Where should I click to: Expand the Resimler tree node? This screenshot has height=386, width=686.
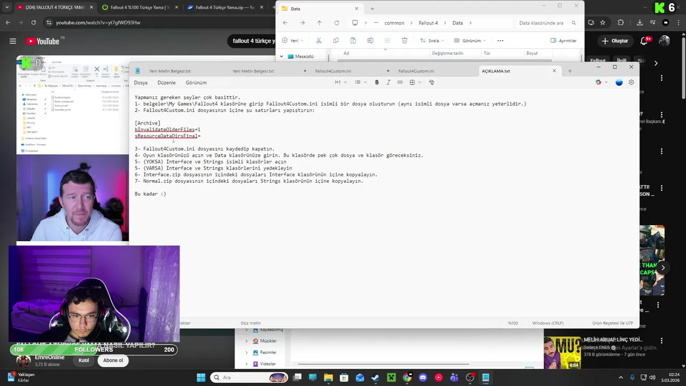[247, 352]
